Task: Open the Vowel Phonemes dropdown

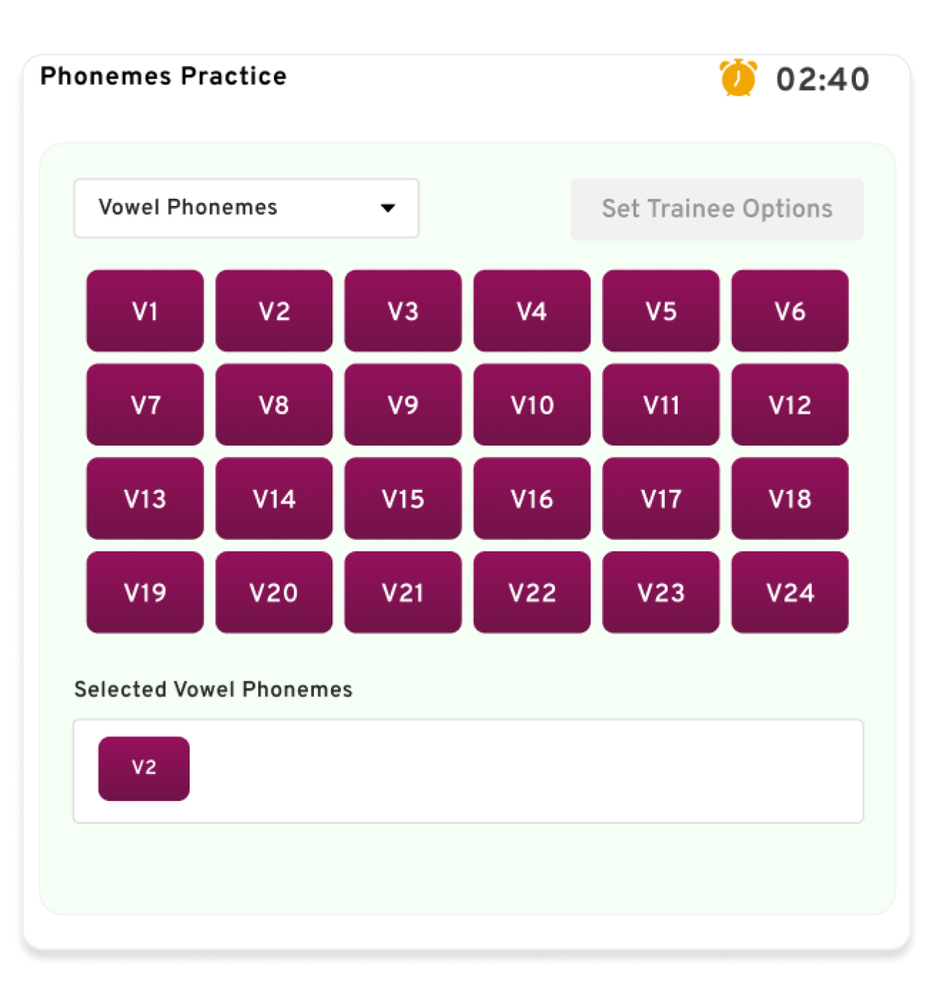Action: click(246, 208)
